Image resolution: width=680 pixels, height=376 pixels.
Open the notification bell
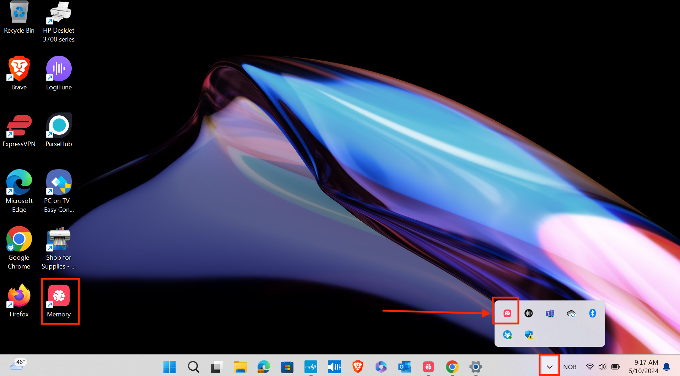tap(666, 367)
